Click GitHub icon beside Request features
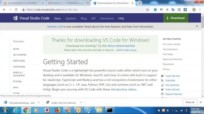This screenshot has width=204, height=114. point(162,94)
